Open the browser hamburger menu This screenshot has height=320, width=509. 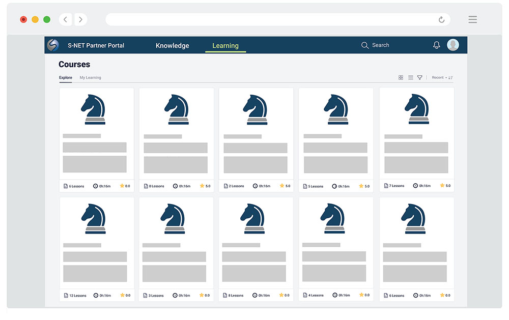click(473, 19)
